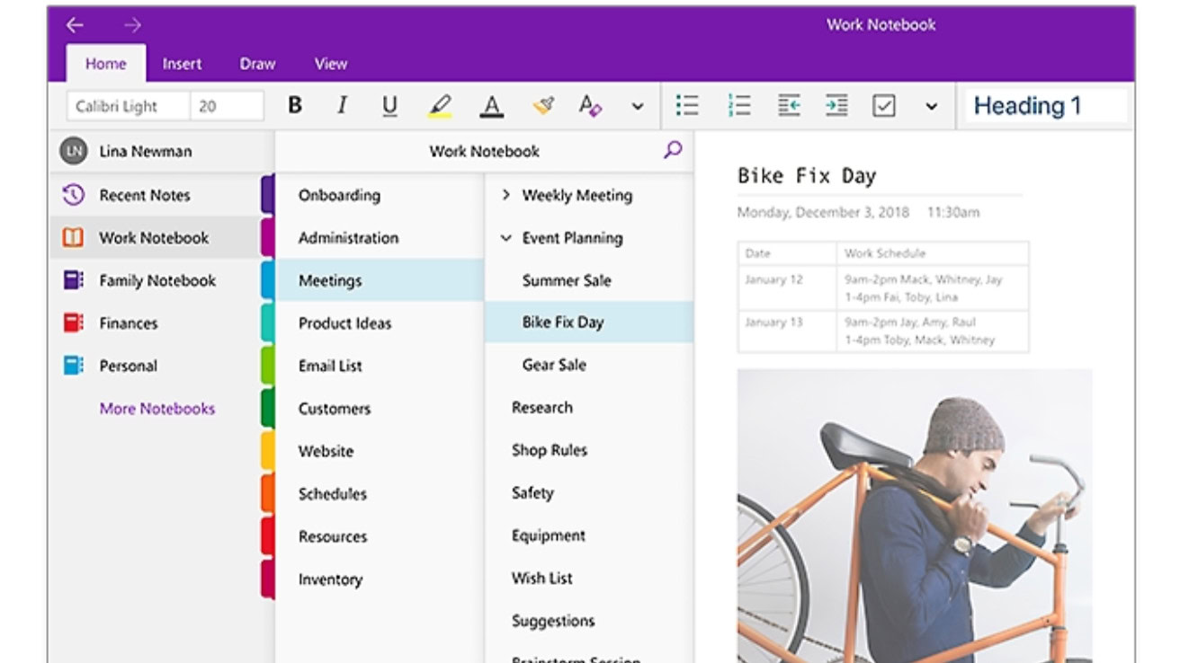
Task: Toggle the To-Do checkbox tag
Action: pyautogui.click(x=884, y=106)
